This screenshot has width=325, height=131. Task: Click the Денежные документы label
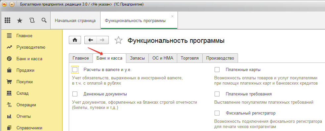(105, 94)
